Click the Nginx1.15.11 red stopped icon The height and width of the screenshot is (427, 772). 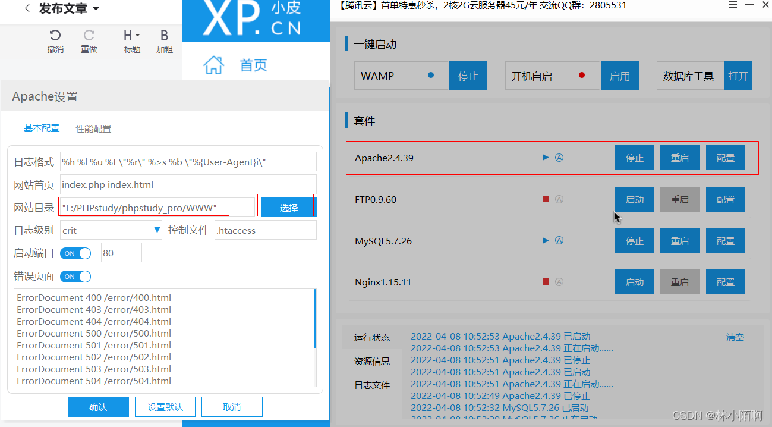[x=546, y=282]
